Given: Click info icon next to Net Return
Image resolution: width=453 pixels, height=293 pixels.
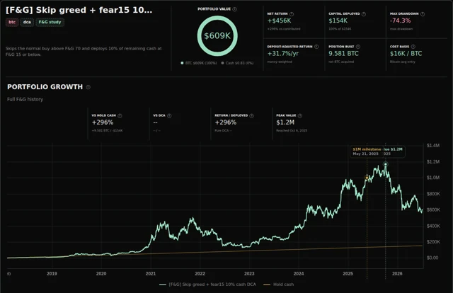Looking at the screenshot, I should pos(292,14).
